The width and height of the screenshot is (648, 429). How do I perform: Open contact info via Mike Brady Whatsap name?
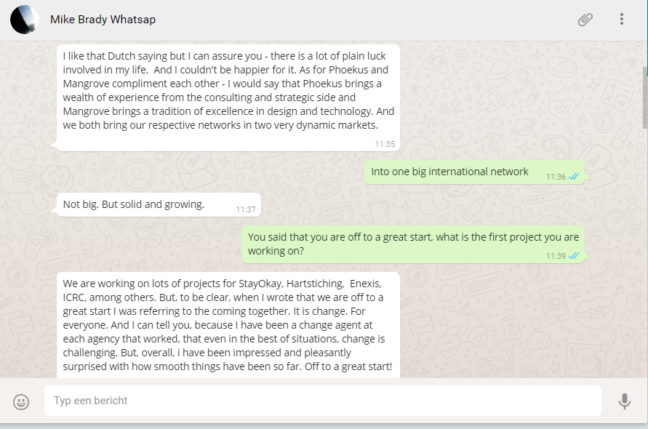[103, 20]
